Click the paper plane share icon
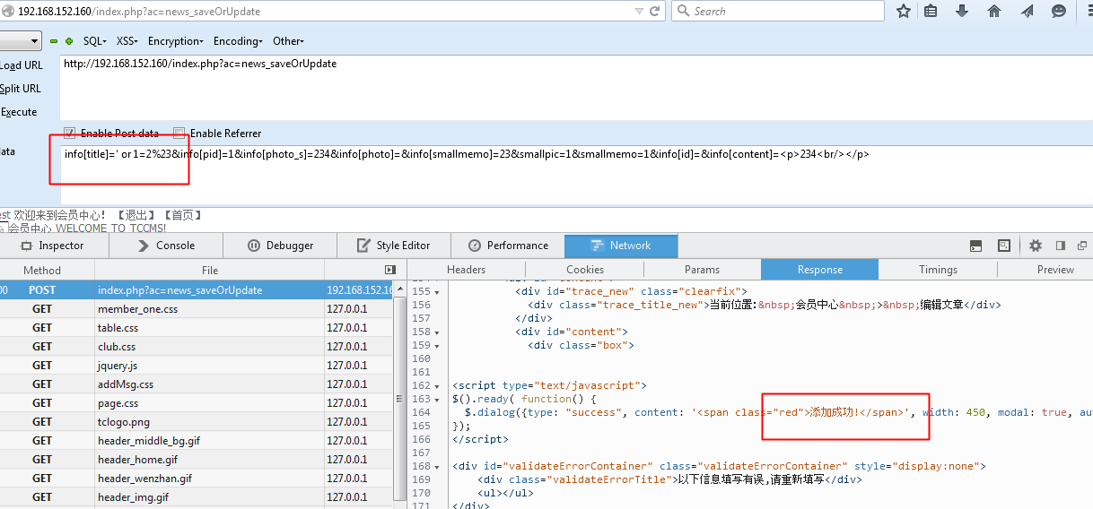1093x509 pixels. click(1027, 11)
